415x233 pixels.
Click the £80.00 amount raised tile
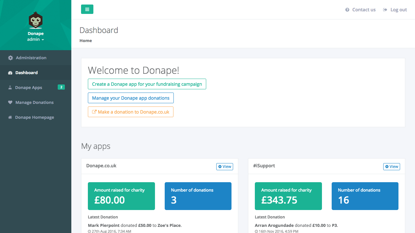coord(121,196)
